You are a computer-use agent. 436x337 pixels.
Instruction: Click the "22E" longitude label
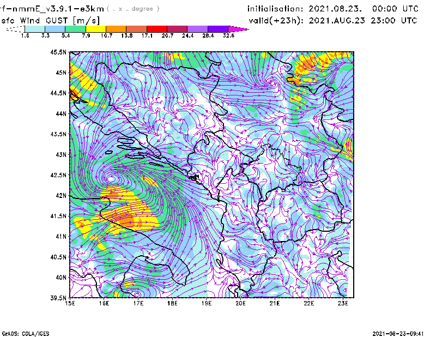coord(309,303)
